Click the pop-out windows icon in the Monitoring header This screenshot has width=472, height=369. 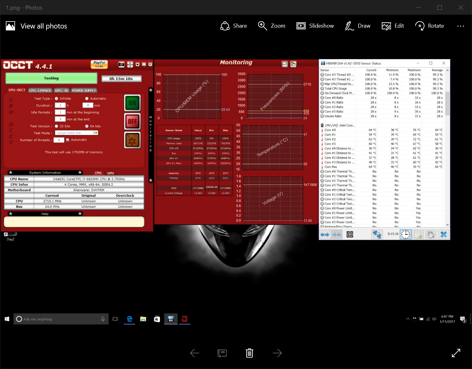[293, 64]
